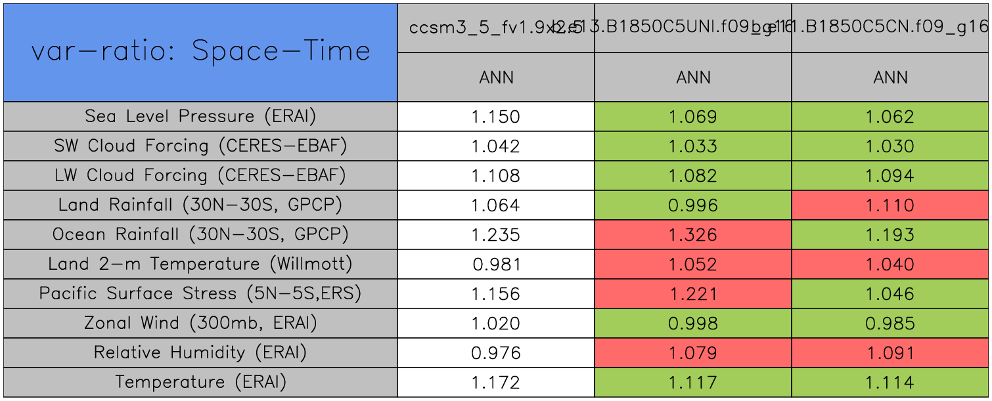Viewport: 992px width, 401px height.
Task: Select the Relative Humidity (ERAI) row label
Action: pyautogui.click(x=200, y=352)
